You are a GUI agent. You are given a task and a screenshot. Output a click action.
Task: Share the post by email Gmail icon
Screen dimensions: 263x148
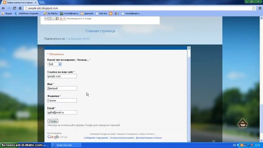(46, 18)
